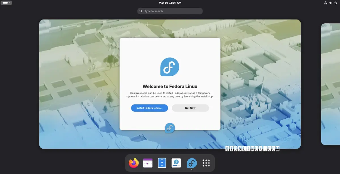Launch Firefox from the dock
The height and width of the screenshot is (174, 340).
tap(133, 163)
